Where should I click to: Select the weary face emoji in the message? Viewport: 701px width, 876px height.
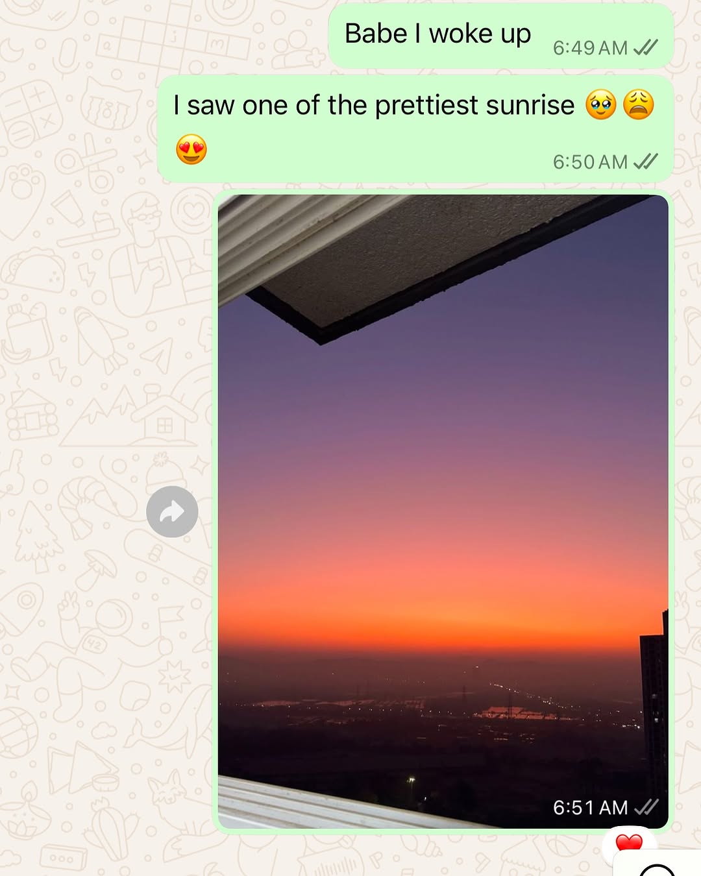639,104
